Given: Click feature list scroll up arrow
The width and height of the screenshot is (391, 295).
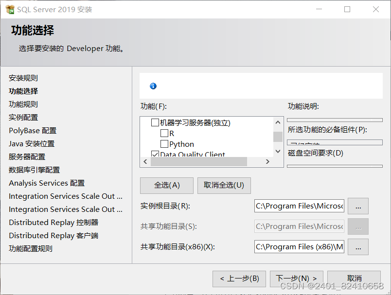Looking at the screenshot, I should pos(278,122).
